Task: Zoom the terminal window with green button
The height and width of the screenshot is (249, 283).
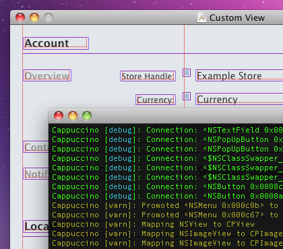Action: pyautogui.click(x=87, y=116)
